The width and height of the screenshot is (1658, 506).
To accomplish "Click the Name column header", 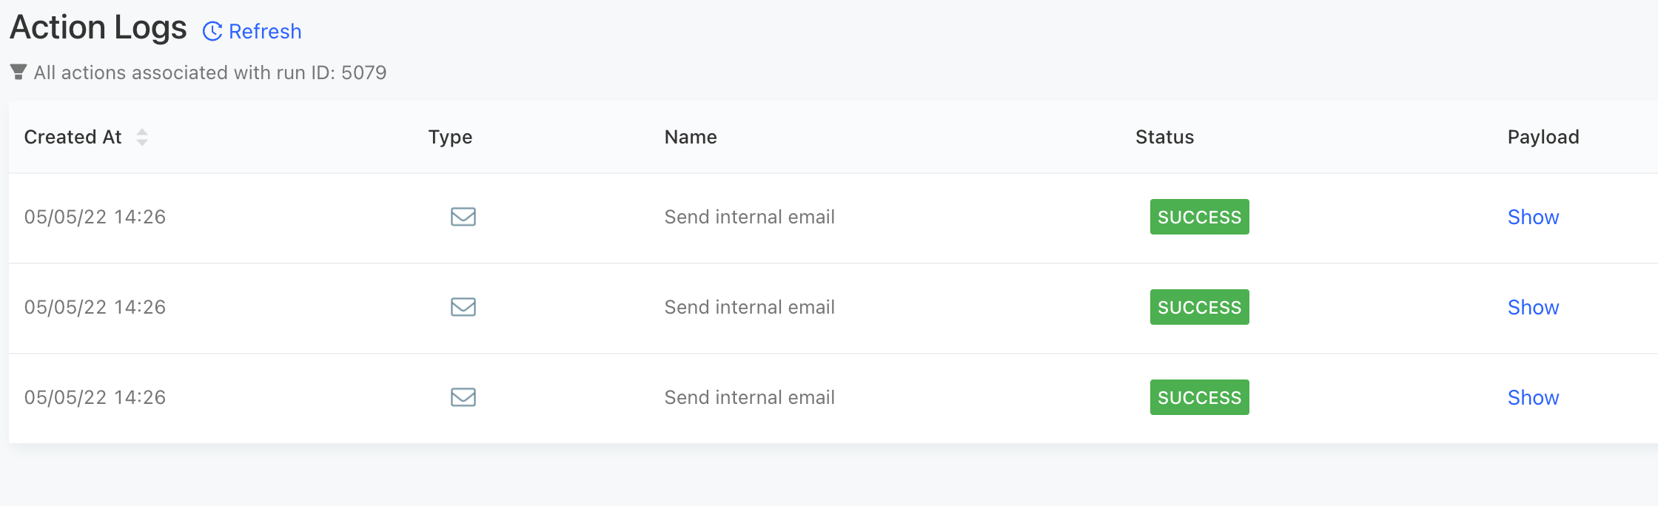I will tap(691, 137).
